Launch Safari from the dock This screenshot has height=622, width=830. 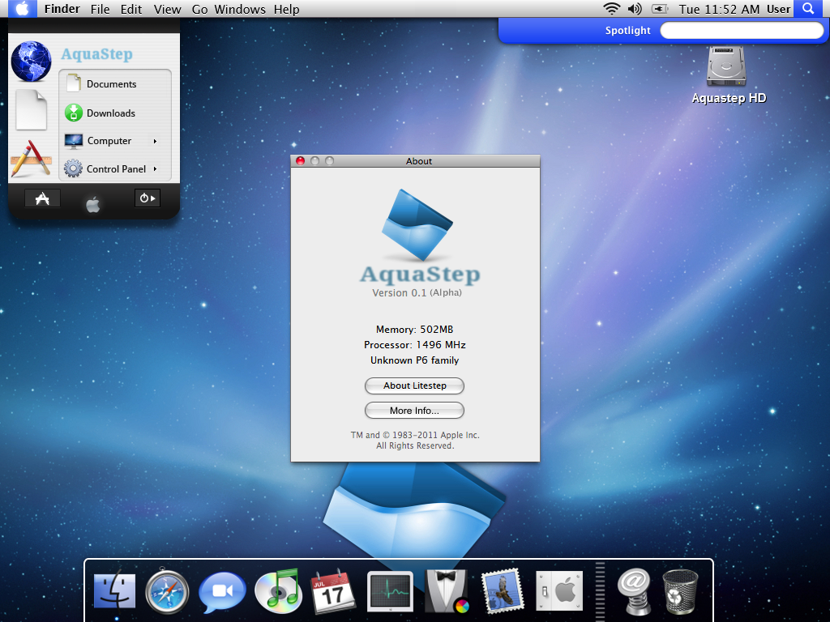(167, 591)
